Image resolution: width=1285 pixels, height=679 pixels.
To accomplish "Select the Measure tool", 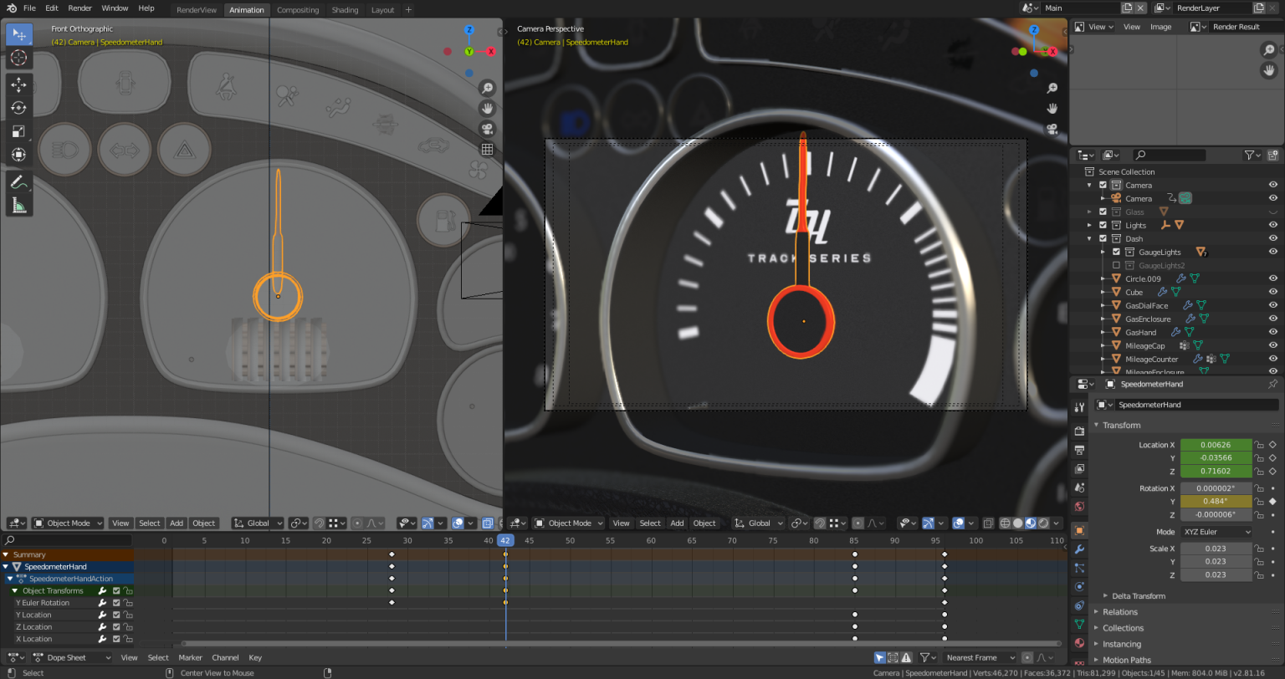I will point(18,206).
